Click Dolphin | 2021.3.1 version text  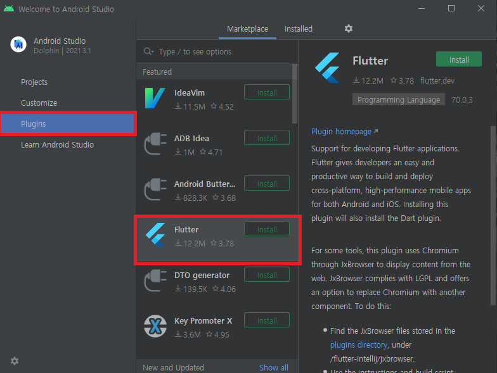pyautogui.click(x=62, y=51)
